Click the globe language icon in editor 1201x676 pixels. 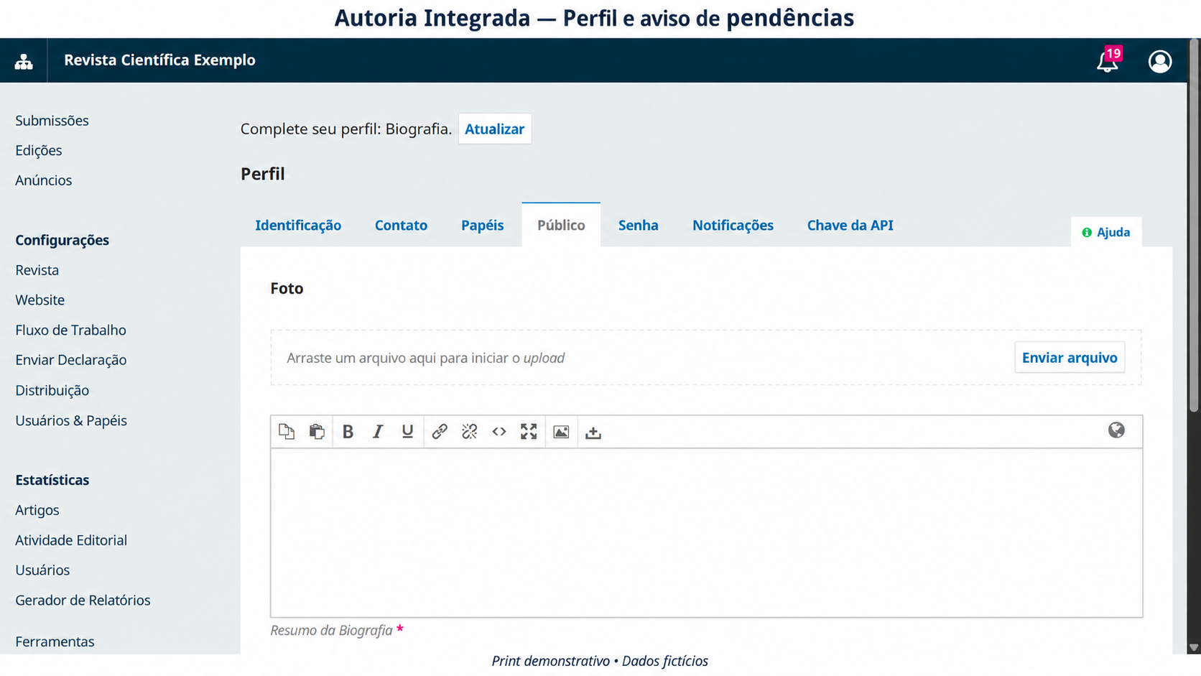pyautogui.click(x=1116, y=430)
